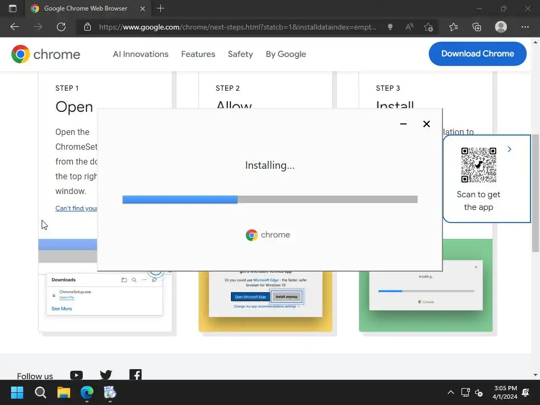Open the user profile avatar
Screen dimensions: 540x405
point(501,27)
